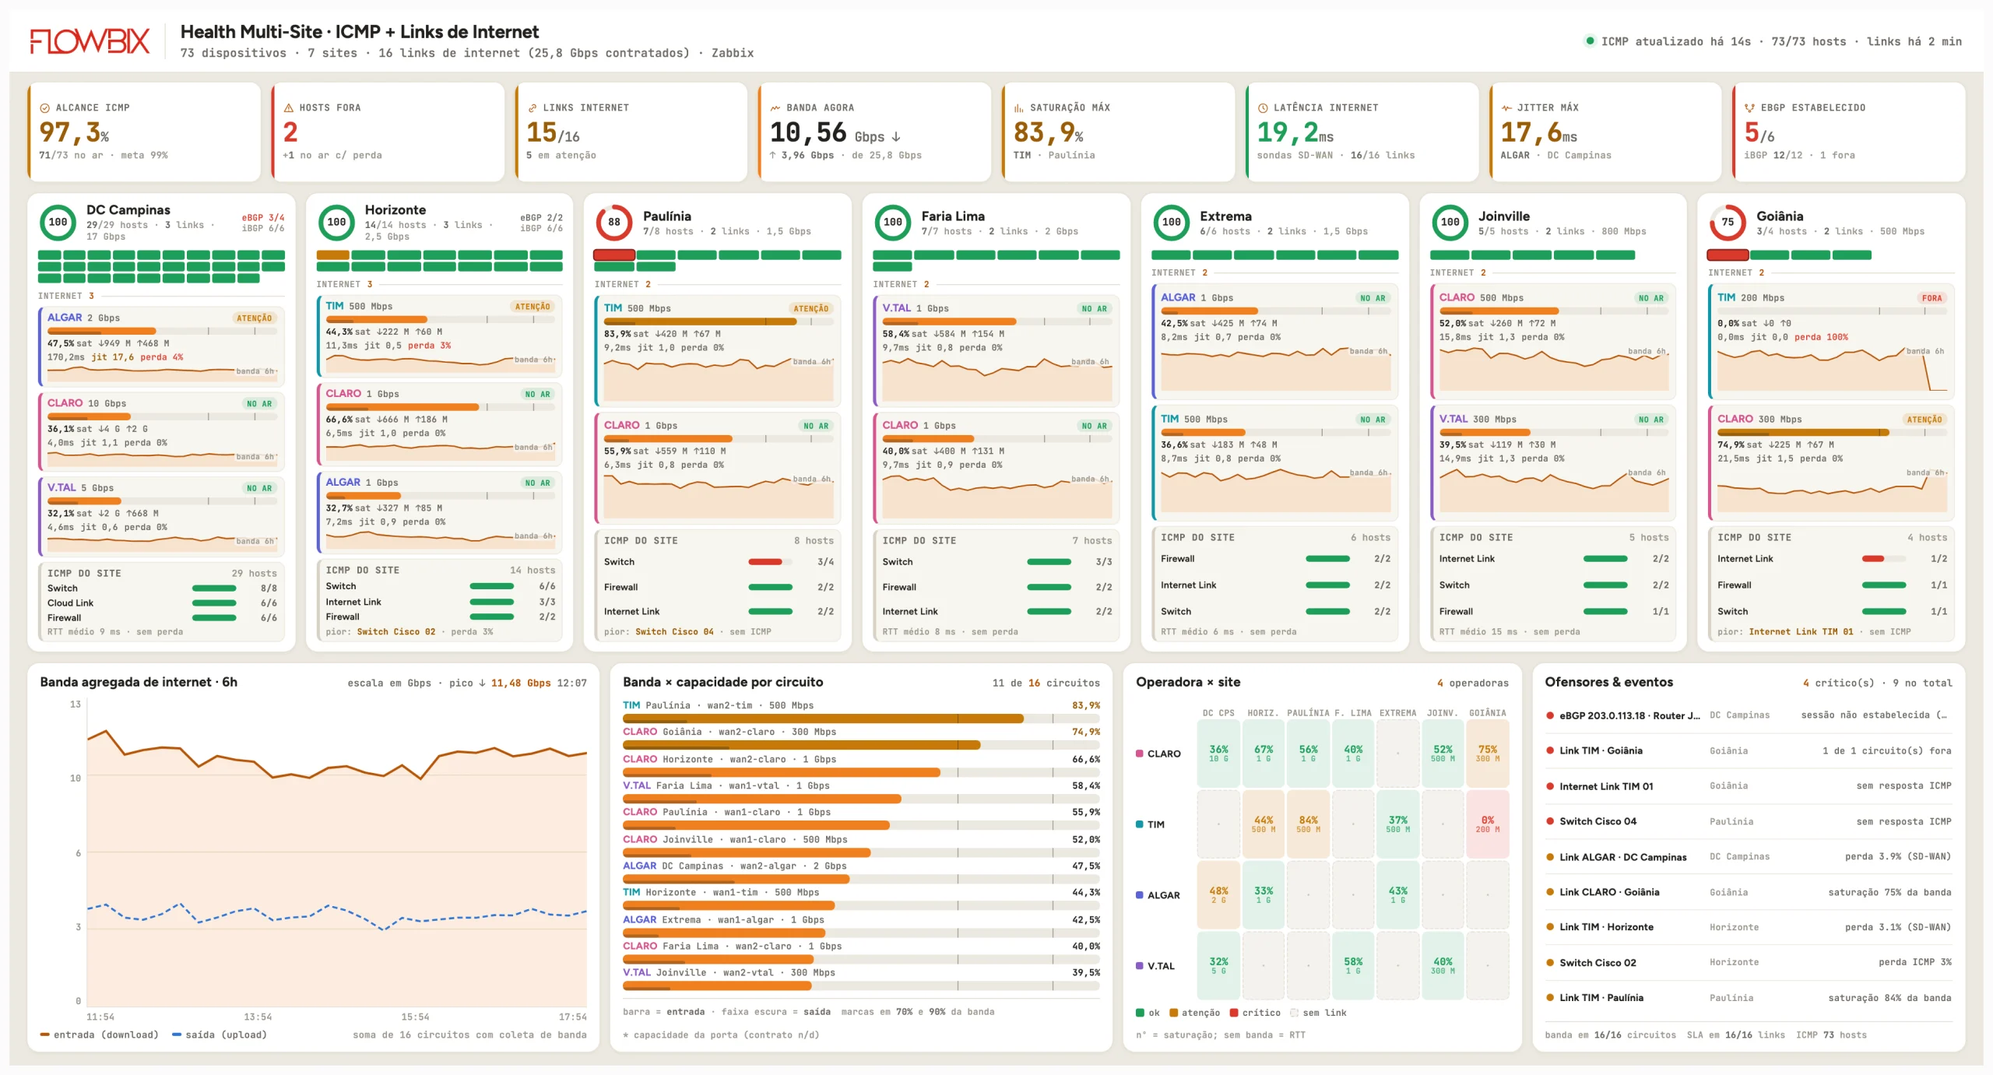Click the 'sem link' legend swatch

1294,1013
